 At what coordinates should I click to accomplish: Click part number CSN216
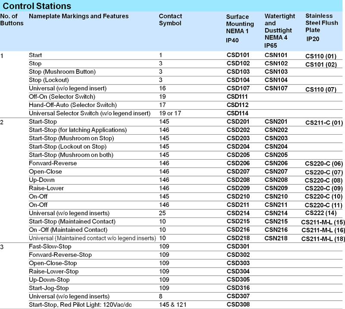click(x=276, y=230)
